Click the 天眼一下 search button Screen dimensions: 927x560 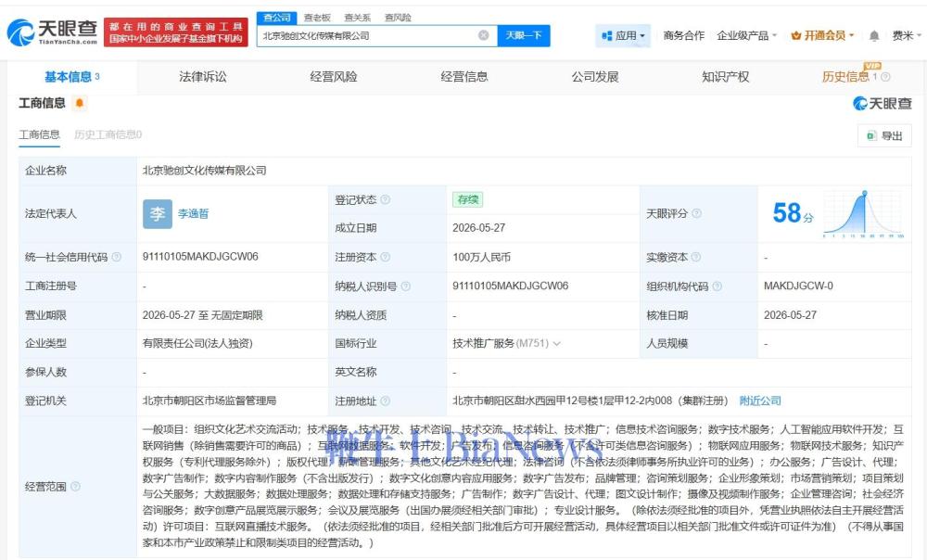(x=524, y=35)
